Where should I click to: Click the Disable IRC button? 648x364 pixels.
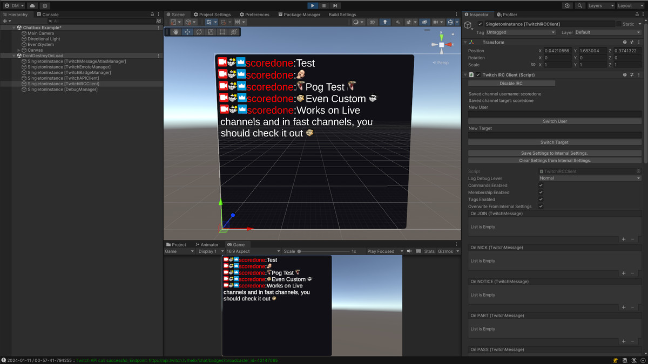tap(511, 84)
